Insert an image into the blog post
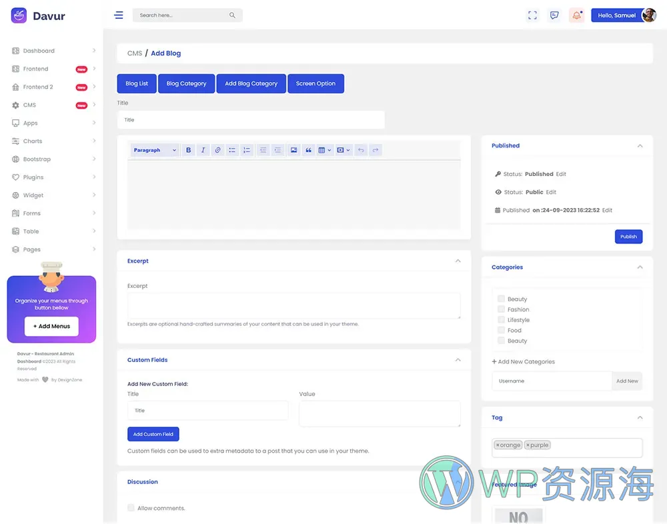Screen dimensions: 667x524 [x=293, y=150]
